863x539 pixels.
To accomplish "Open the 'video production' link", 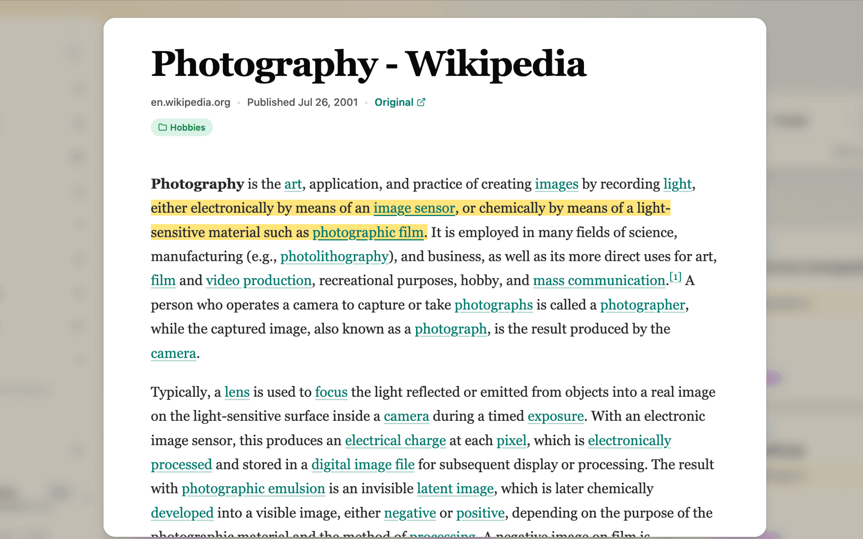I will [259, 281].
